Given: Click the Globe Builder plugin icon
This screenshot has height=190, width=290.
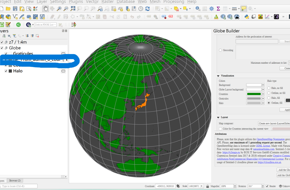Looking at the screenshot, I should click(276, 17).
